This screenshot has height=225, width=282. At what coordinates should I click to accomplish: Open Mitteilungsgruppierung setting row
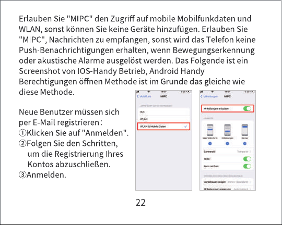227,189
